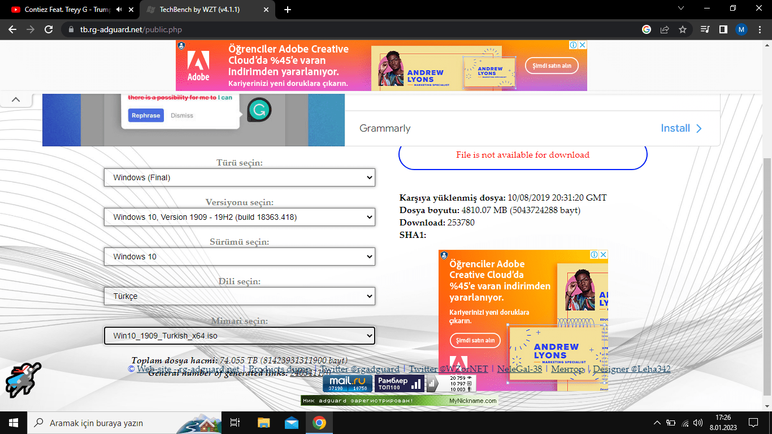Open the media controls icon in Chrome toolbar
Viewport: 772px width, 434px height.
[x=705, y=29]
